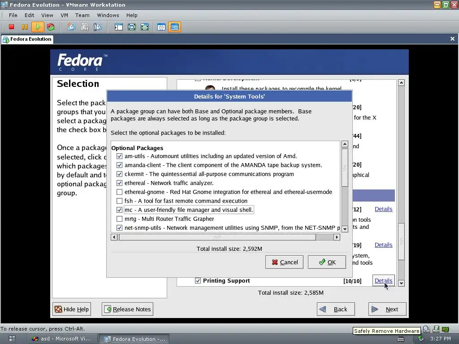The width and height of the screenshot is (459, 344).
Task: Open Details link for Printing Support
Action: click(383, 280)
